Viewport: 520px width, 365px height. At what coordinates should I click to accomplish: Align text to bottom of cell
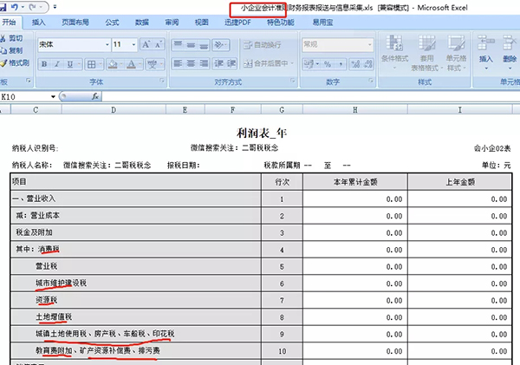[x=204, y=44]
